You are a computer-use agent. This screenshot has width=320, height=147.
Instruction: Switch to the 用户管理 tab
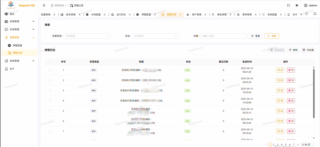[196, 15]
